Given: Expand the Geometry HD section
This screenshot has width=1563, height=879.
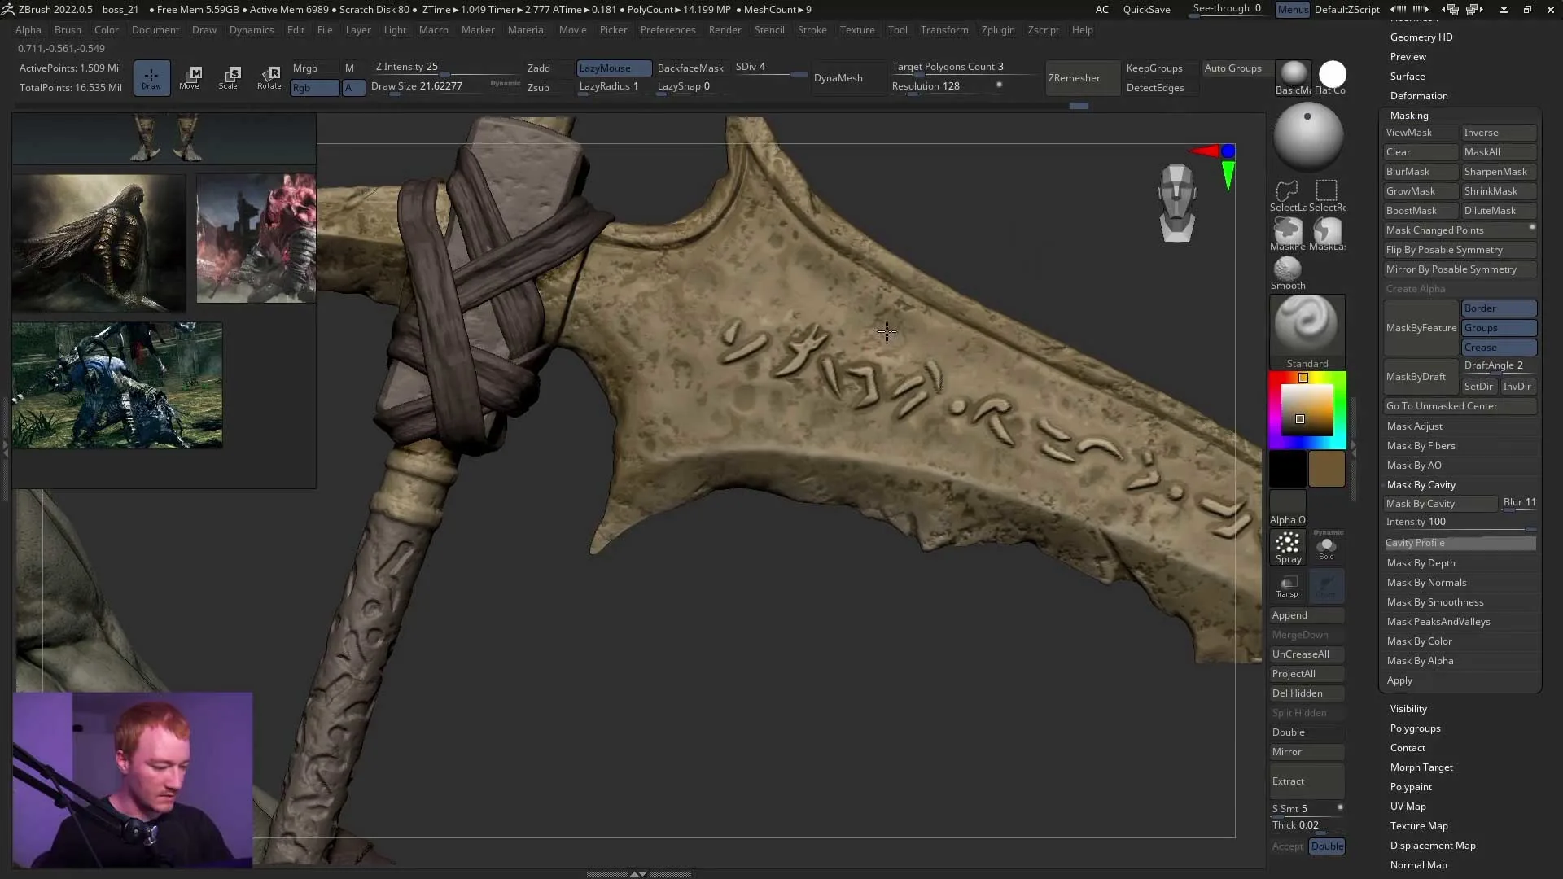Looking at the screenshot, I should pos(1421,37).
